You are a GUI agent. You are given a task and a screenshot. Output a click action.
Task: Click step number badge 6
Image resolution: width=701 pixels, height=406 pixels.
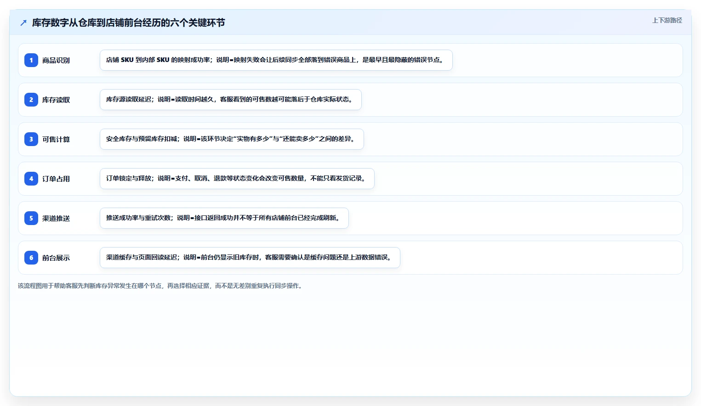pyautogui.click(x=31, y=258)
